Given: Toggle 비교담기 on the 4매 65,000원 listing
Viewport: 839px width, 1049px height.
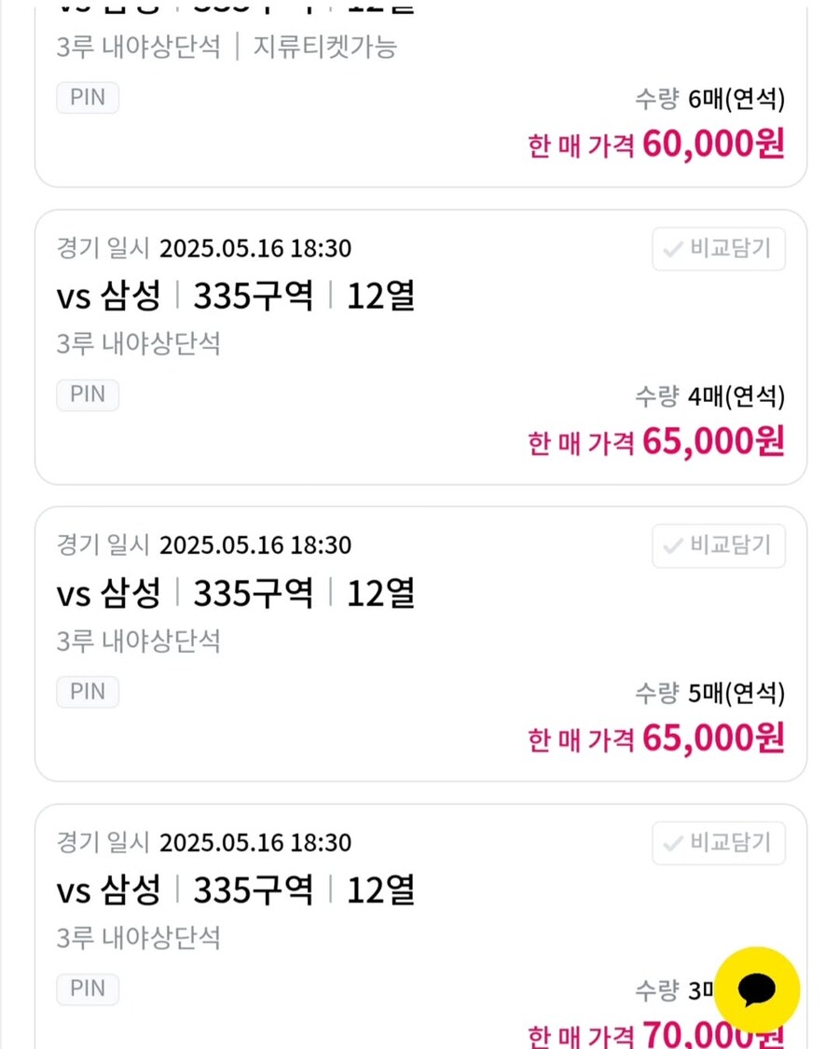Looking at the screenshot, I should (x=719, y=249).
